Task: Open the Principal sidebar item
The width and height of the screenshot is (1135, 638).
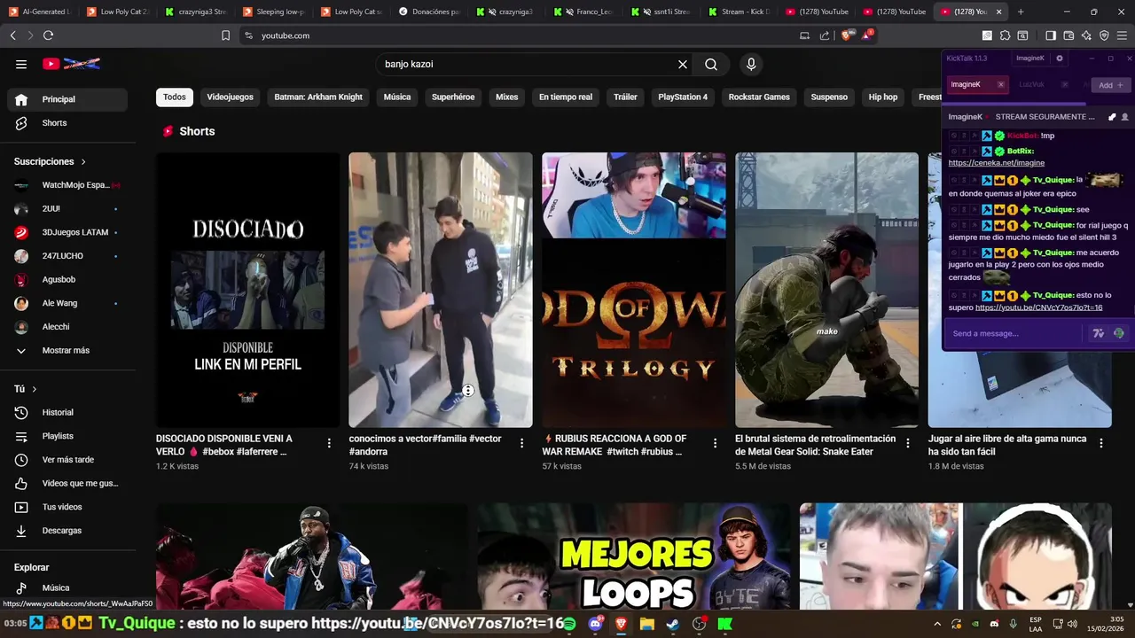Action: pos(67,99)
